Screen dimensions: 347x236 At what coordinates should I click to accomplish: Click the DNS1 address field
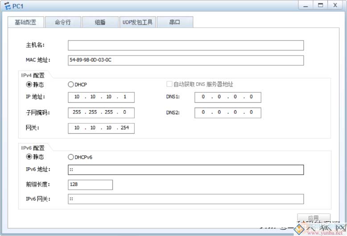click(227, 97)
